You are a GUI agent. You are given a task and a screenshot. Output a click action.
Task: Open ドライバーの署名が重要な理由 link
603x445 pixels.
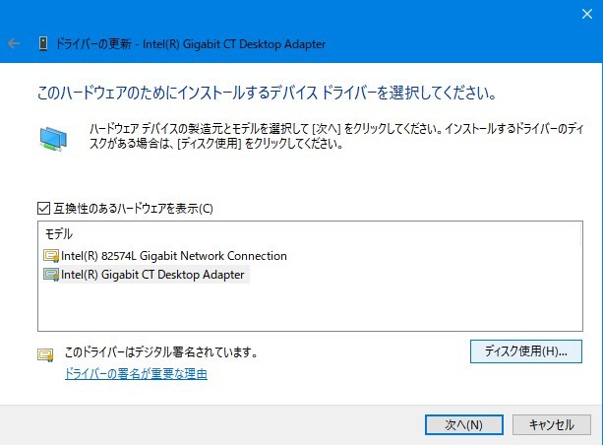point(136,373)
